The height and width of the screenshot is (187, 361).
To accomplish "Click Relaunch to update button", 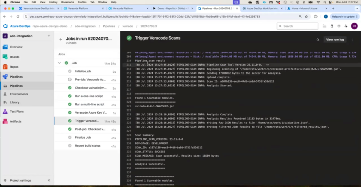I will (344, 17).
